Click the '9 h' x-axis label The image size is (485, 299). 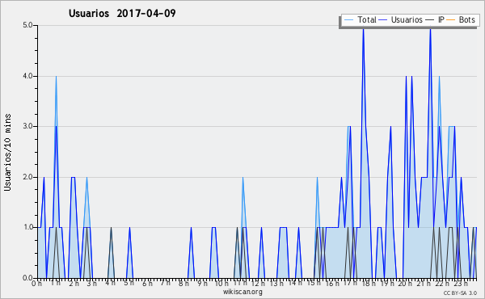pyautogui.click(x=202, y=283)
